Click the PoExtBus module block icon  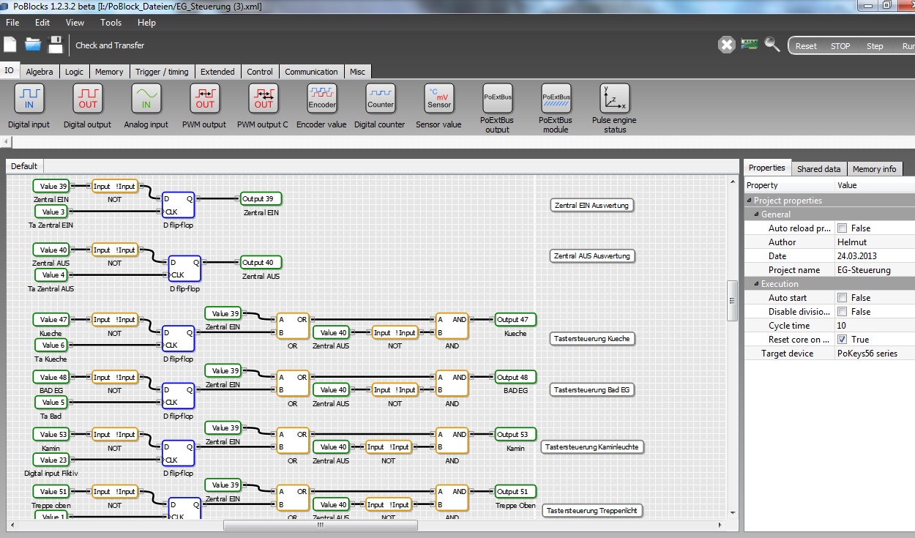click(x=556, y=99)
